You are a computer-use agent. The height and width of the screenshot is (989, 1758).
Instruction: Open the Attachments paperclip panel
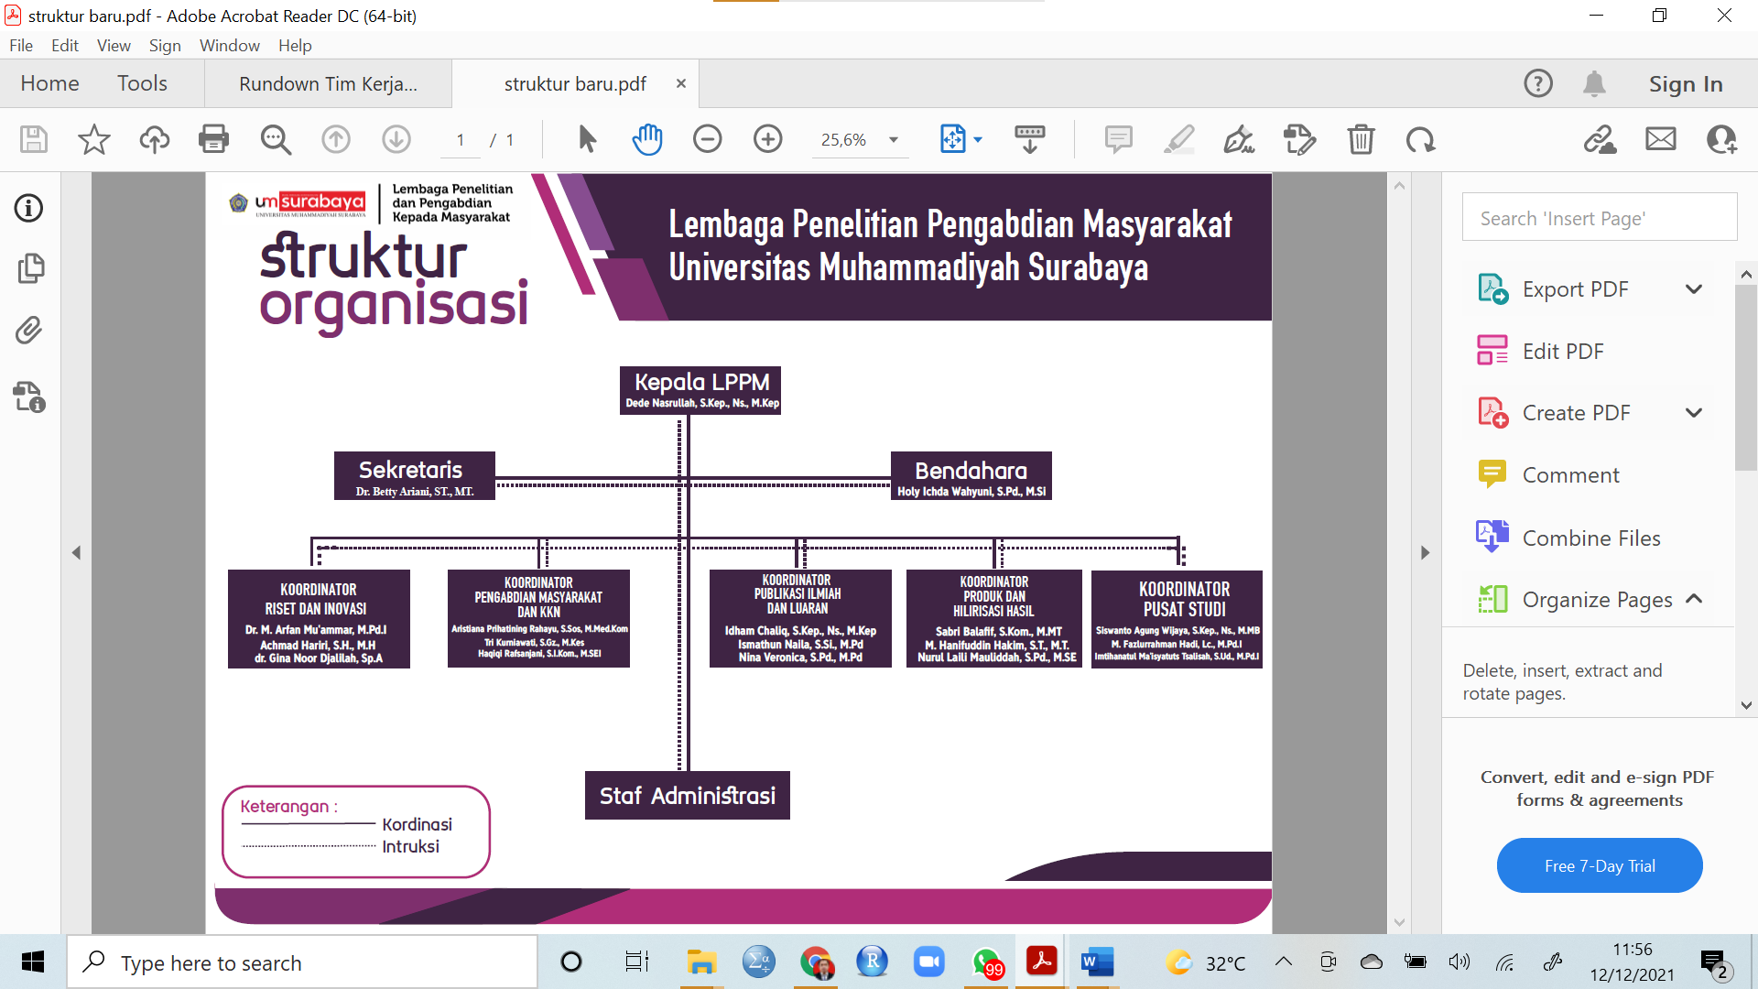28,330
